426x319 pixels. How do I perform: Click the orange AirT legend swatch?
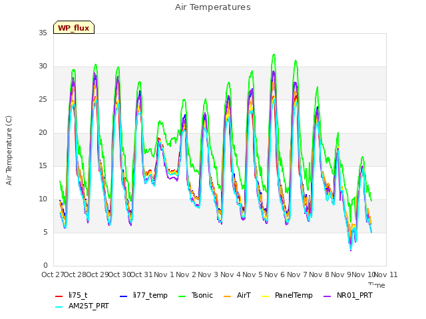[227, 296]
